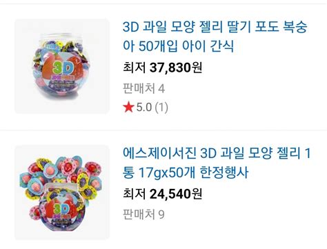Open the 에스제이서진 3D 과일 모양 젤리 listing
The width and height of the screenshot is (327, 249).
[x=217, y=163]
